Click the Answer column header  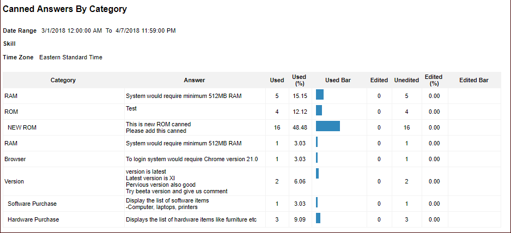coord(194,80)
